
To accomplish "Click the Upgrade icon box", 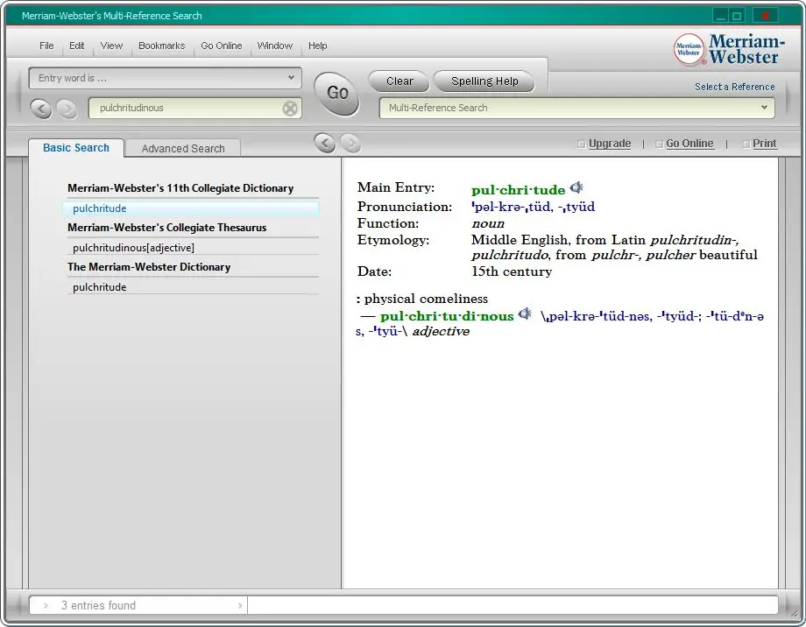I will coord(582,144).
